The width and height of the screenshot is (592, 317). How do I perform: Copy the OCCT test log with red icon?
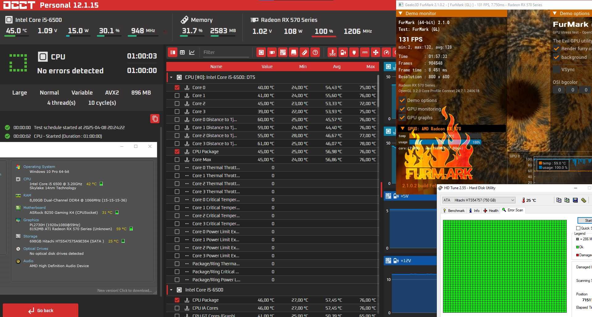click(x=155, y=119)
